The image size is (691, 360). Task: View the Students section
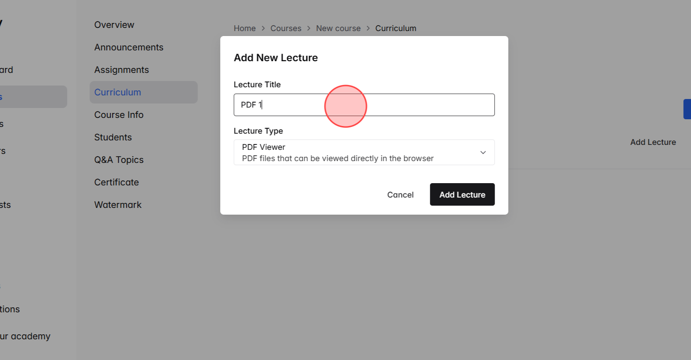[113, 137]
